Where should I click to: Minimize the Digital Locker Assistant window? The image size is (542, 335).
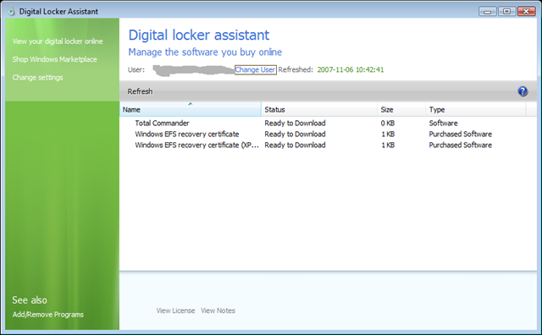coord(488,11)
